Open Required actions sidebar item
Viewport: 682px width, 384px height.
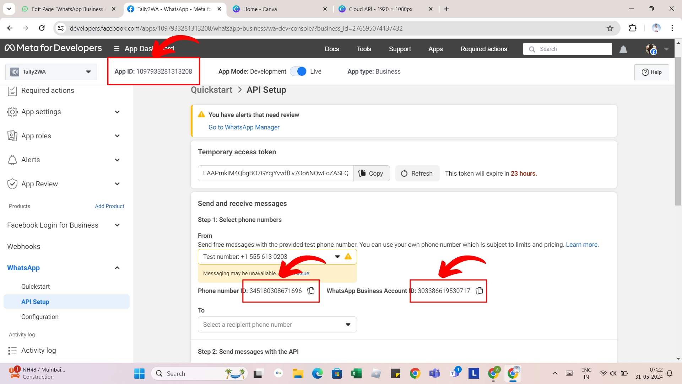[48, 91]
